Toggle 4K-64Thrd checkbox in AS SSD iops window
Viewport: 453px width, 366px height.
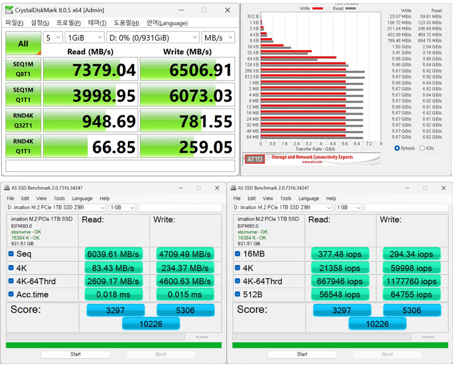[238, 281]
